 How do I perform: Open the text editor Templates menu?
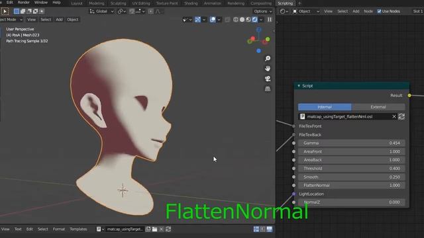78,229
